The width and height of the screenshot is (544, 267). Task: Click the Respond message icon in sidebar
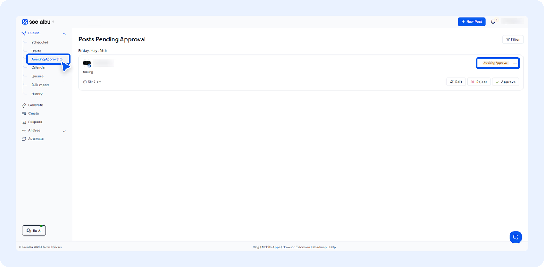(24, 122)
